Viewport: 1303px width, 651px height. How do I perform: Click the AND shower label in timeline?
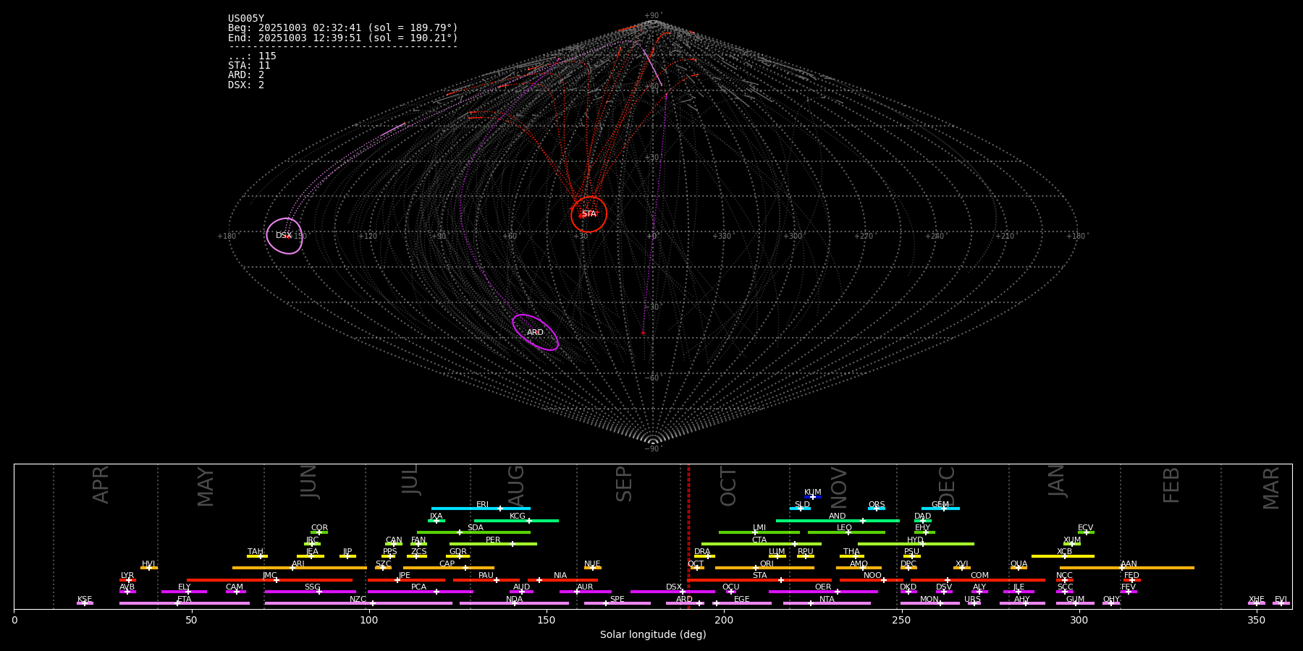point(837,516)
